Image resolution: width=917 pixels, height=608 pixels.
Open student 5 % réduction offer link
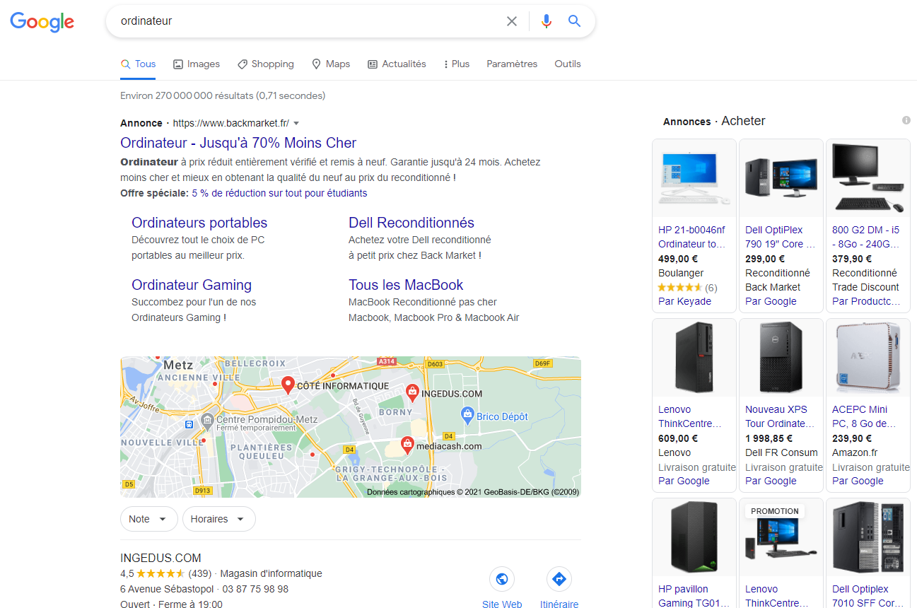pyautogui.click(x=279, y=193)
